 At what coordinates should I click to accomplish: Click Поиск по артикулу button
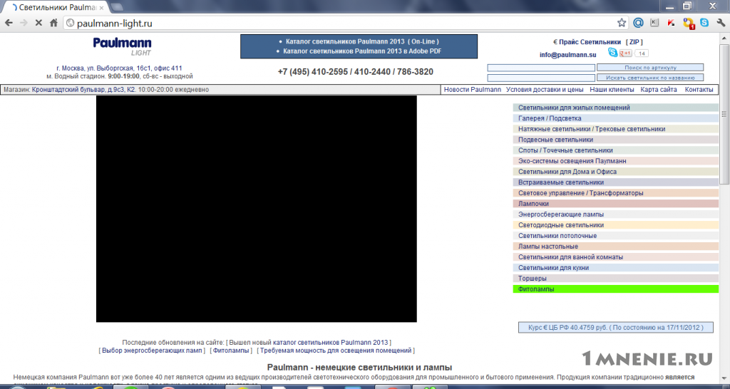click(x=650, y=68)
